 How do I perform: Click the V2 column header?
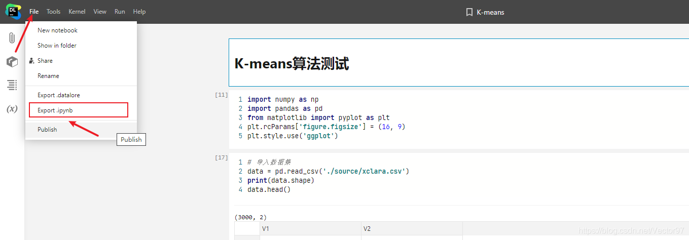(412, 229)
